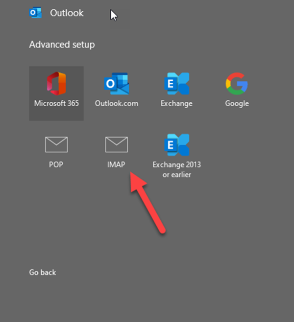Click the "Exchange 2013 or earlier" caption

point(176,169)
